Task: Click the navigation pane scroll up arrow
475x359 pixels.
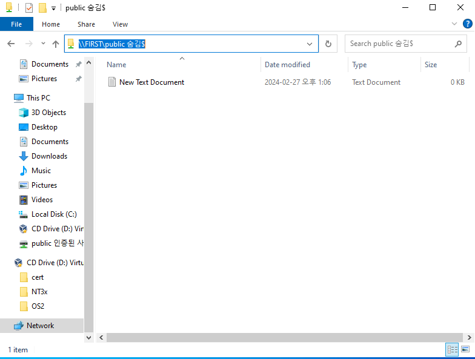Action: pos(88,63)
